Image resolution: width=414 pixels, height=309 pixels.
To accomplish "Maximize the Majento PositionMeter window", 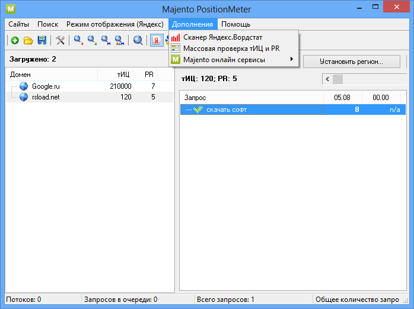I will 375,7.
